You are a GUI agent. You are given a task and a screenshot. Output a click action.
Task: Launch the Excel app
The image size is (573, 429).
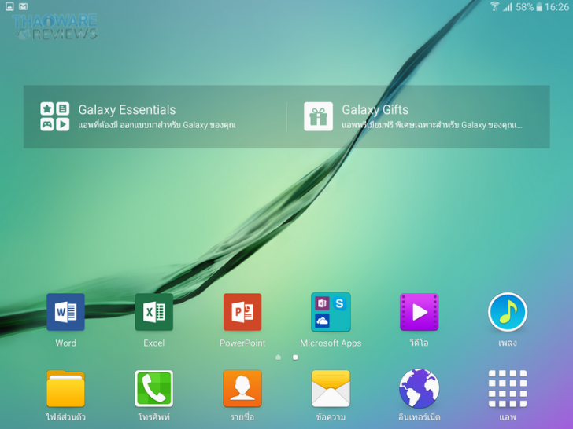pos(153,312)
